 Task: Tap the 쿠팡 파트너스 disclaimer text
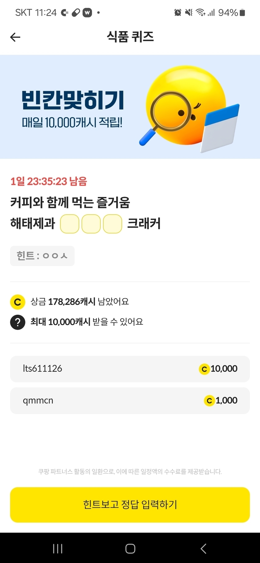pyautogui.click(x=130, y=471)
